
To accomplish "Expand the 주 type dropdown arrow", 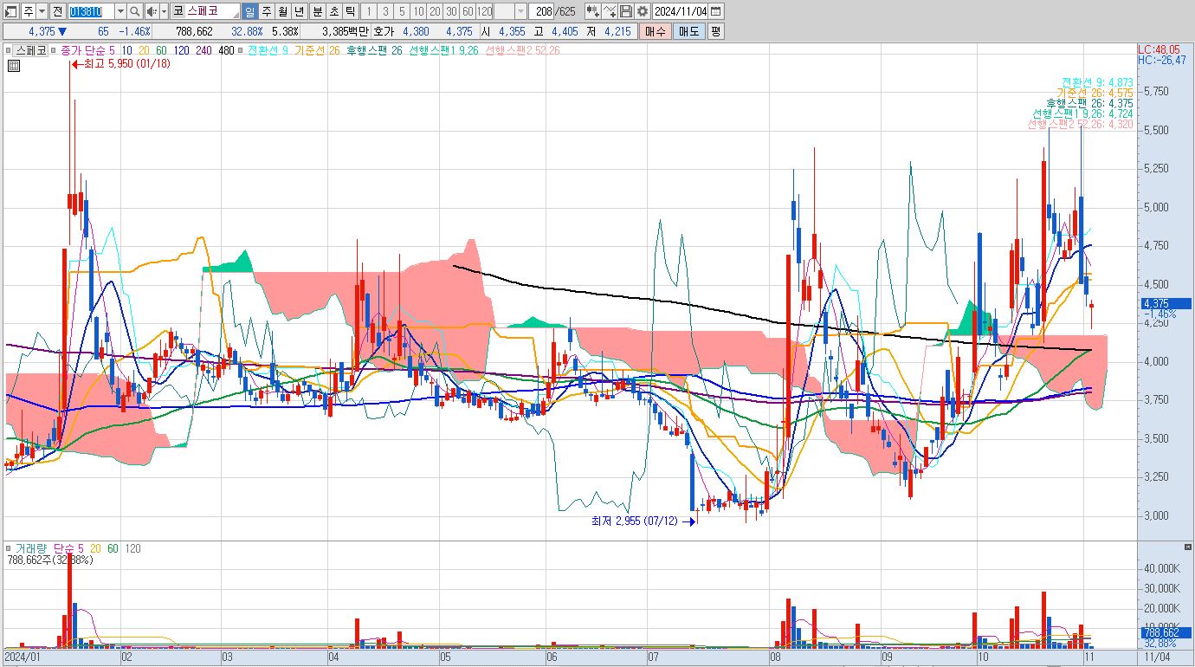I will (42, 11).
